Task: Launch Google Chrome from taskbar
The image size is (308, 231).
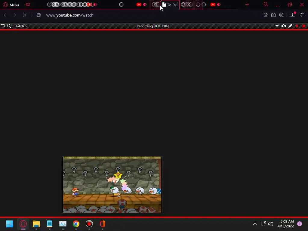Action: coord(76,224)
